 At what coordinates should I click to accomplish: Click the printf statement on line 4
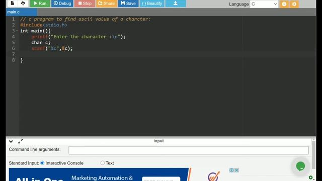point(78,37)
